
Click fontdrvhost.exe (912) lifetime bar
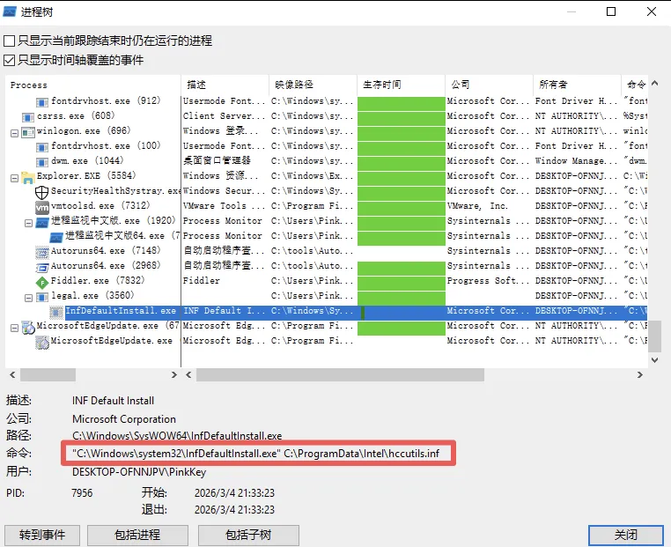[402, 103]
